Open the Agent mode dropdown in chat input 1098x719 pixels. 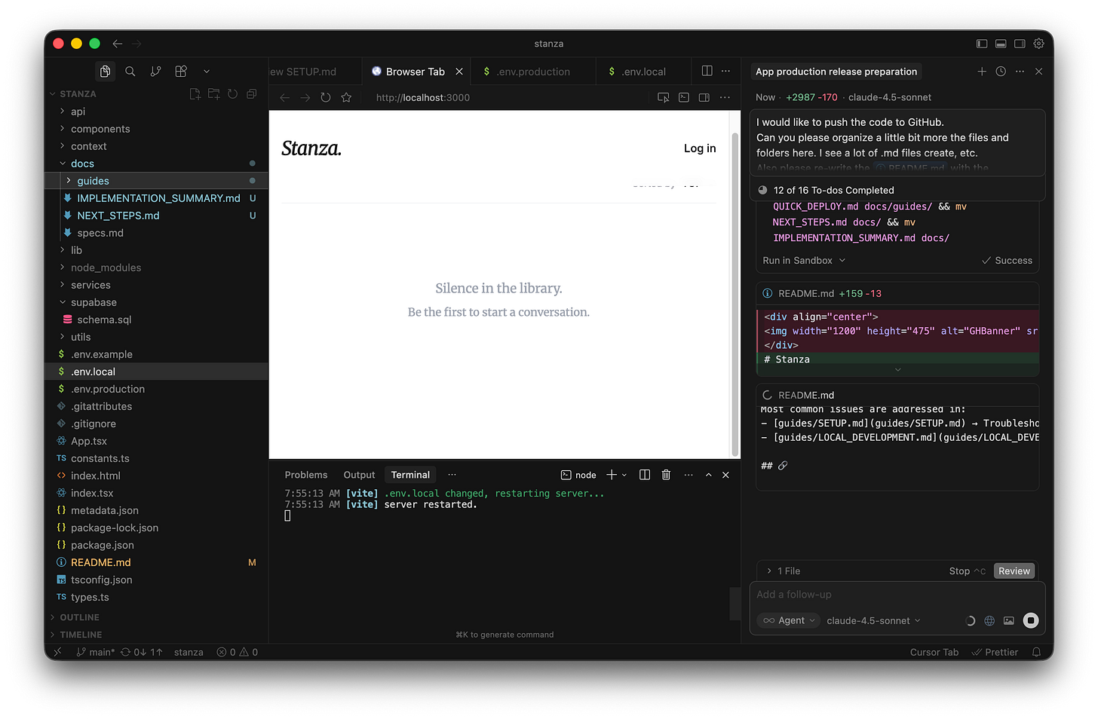788,620
